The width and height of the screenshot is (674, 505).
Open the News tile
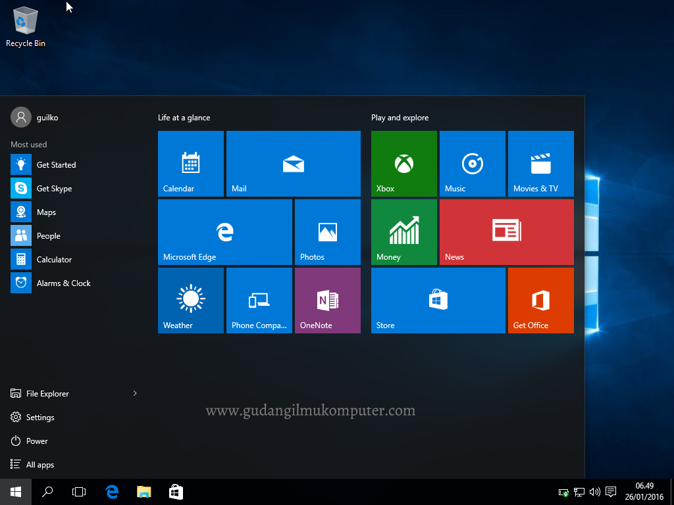coord(506,231)
